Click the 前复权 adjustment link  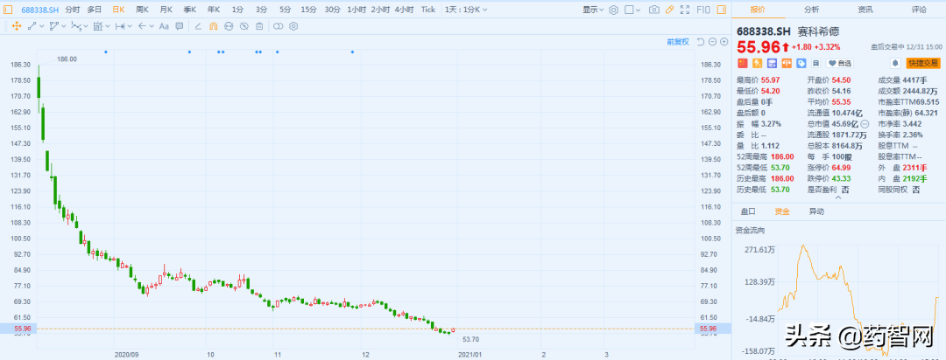(x=677, y=42)
